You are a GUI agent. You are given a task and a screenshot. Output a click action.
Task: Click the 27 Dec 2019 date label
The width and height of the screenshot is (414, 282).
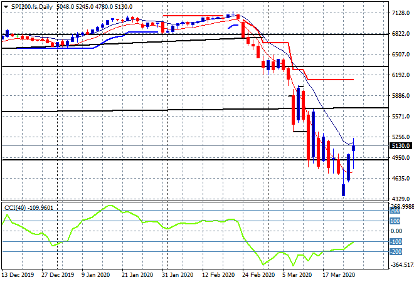point(58,275)
